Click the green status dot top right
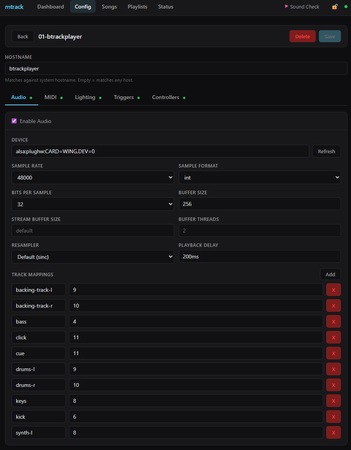The height and width of the screenshot is (450, 351). [346, 7]
